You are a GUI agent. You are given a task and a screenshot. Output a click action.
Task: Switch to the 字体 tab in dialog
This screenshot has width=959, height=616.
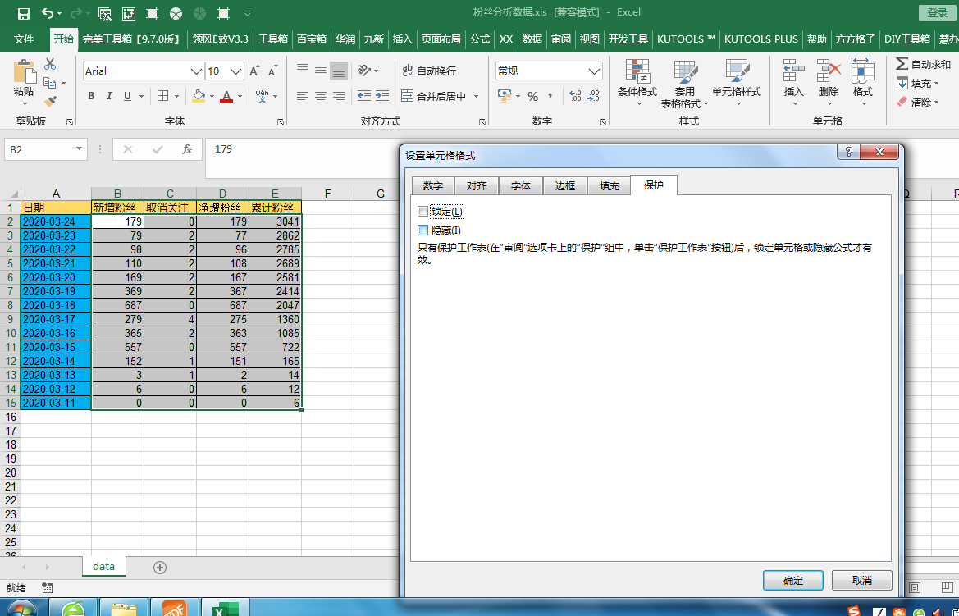tap(521, 185)
